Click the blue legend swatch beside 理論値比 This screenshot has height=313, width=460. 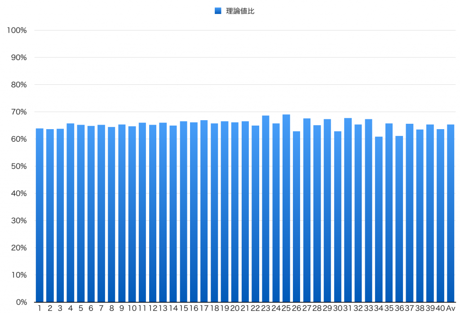click(x=218, y=11)
